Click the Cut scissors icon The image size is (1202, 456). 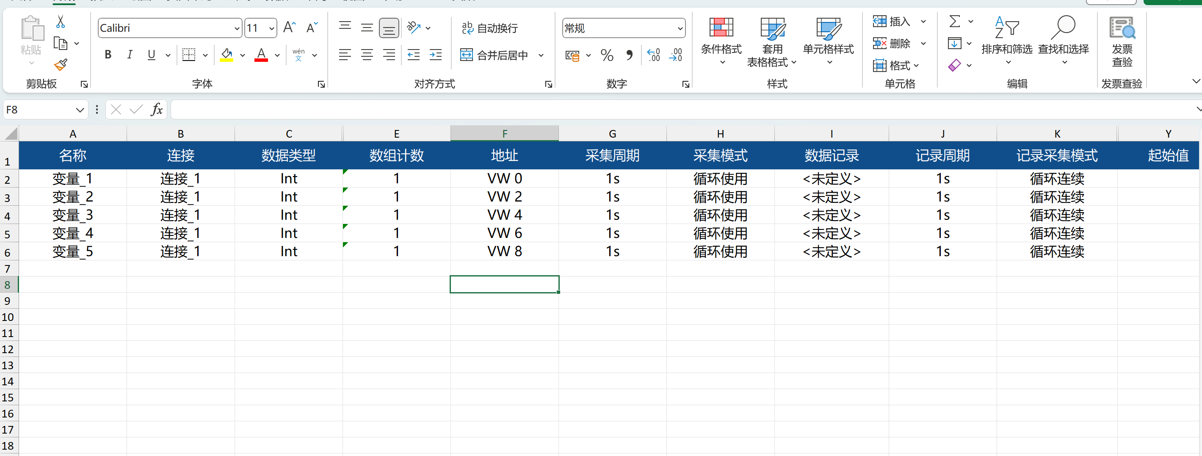(x=60, y=22)
